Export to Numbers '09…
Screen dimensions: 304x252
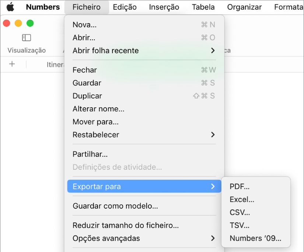click(256, 238)
